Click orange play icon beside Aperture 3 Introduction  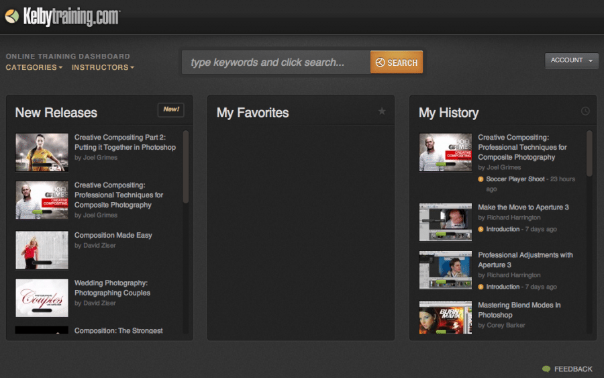[481, 229]
